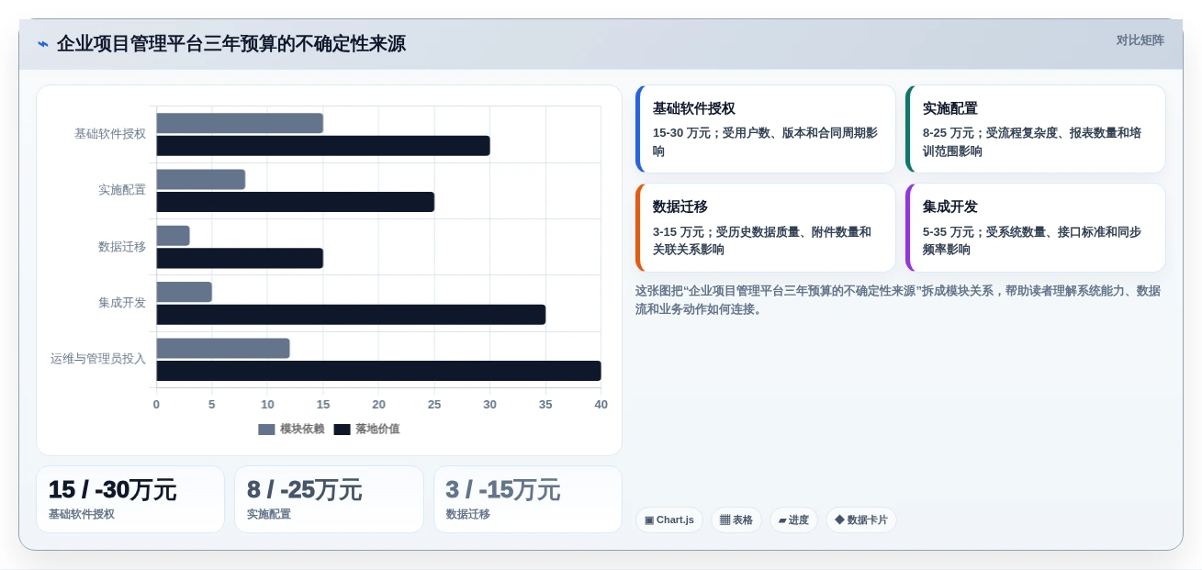Click the 对比矩阵 label in header

click(x=1140, y=40)
